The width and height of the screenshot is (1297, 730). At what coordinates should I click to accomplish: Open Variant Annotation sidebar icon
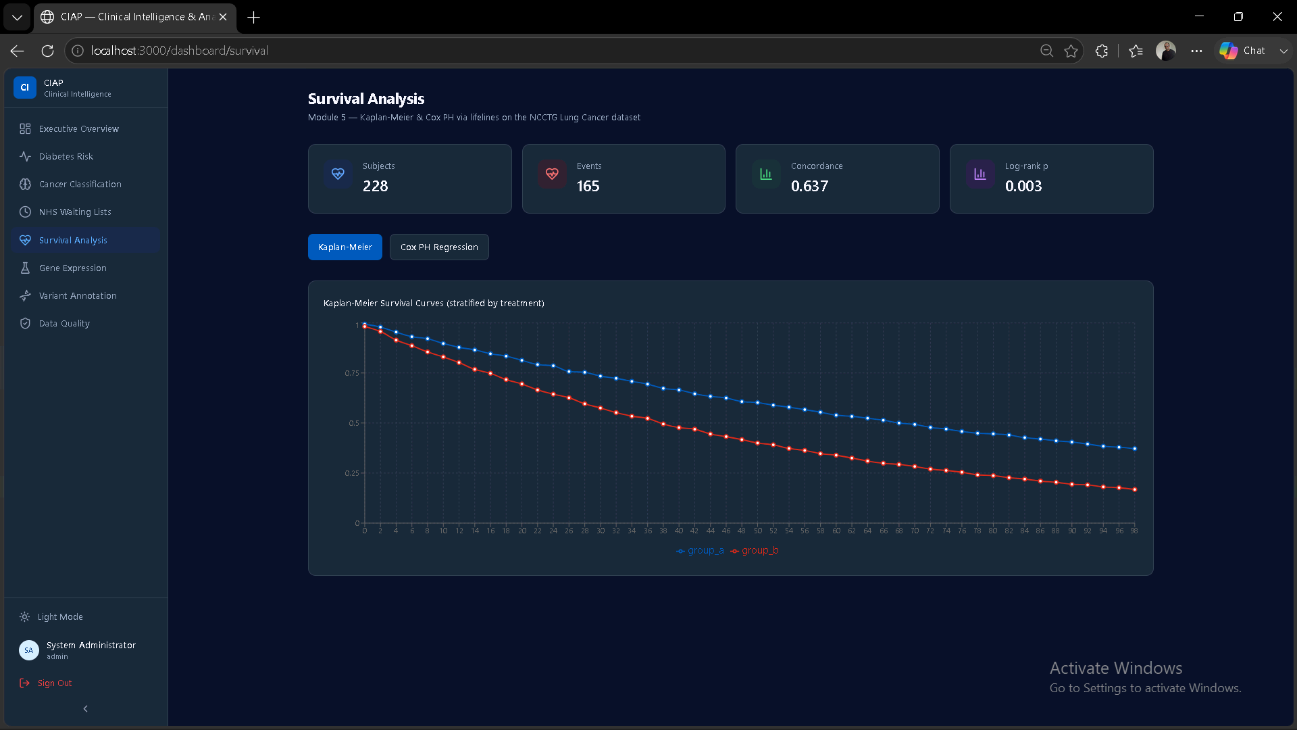(x=25, y=295)
